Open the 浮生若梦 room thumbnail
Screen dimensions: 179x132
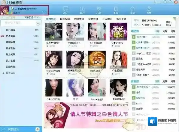click(53, 60)
